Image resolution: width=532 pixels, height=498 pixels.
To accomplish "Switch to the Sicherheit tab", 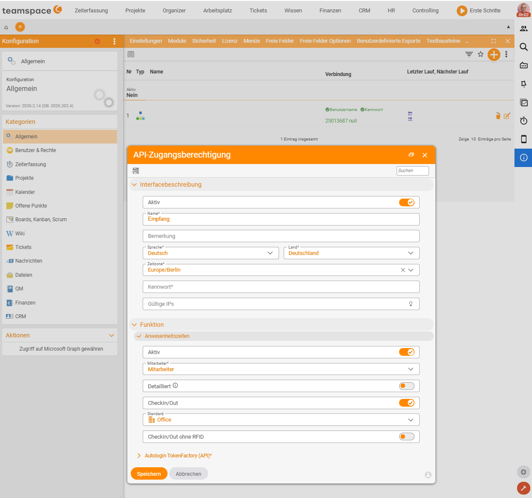I will pos(204,41).
